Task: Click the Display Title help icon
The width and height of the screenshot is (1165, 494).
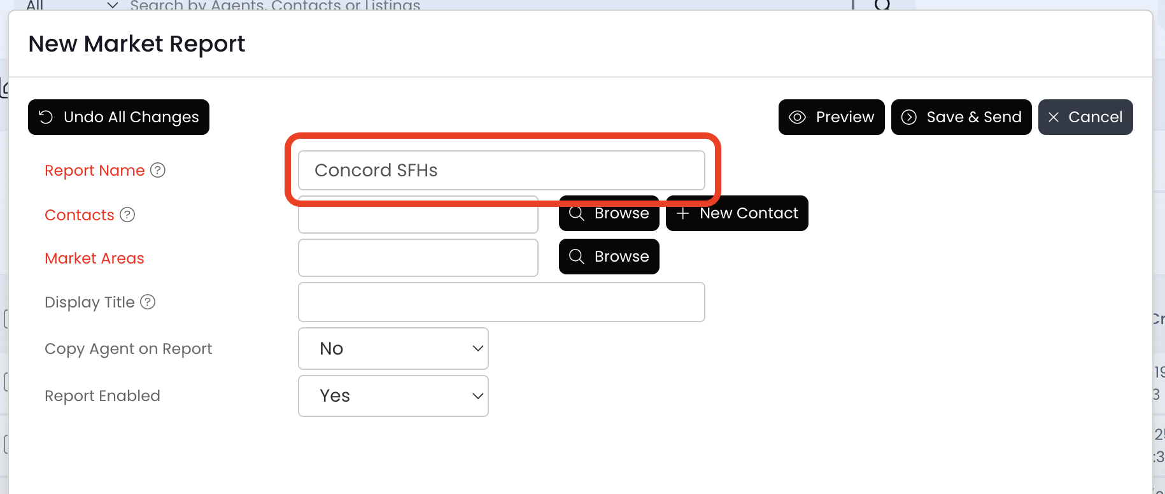Action: click(148, 302)
